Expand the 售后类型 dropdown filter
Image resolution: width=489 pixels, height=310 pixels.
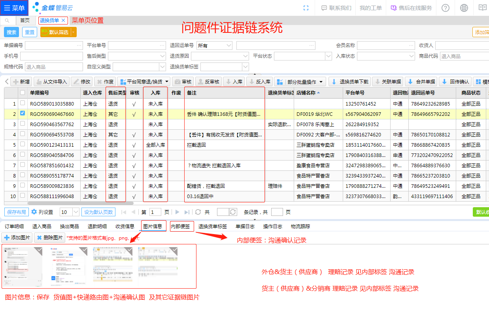(x=162, y=56)
